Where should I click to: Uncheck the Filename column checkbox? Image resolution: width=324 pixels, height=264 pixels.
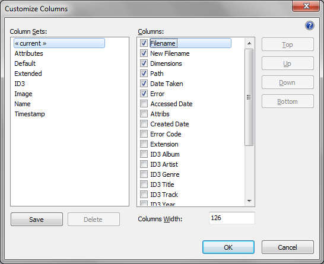pos(144,43)
